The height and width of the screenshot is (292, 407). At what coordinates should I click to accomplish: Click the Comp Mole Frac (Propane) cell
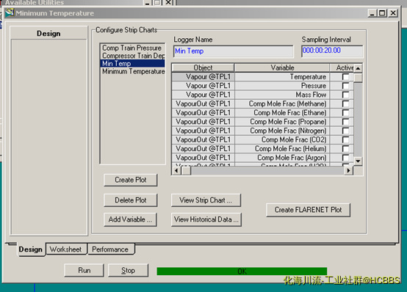(282, 122)
